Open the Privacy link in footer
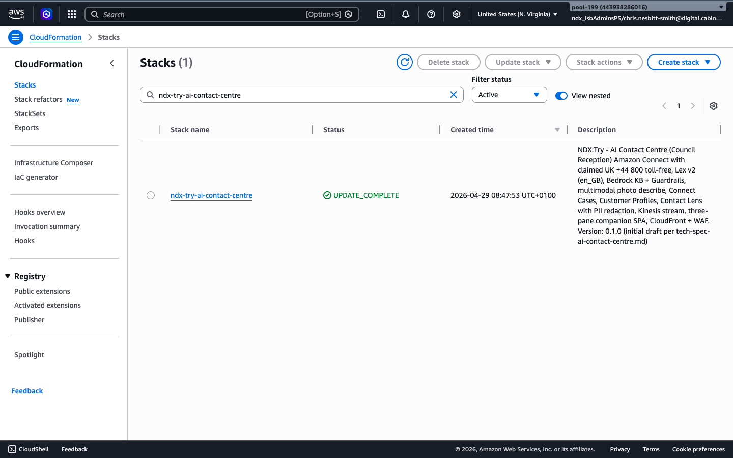 coord(620,449)
